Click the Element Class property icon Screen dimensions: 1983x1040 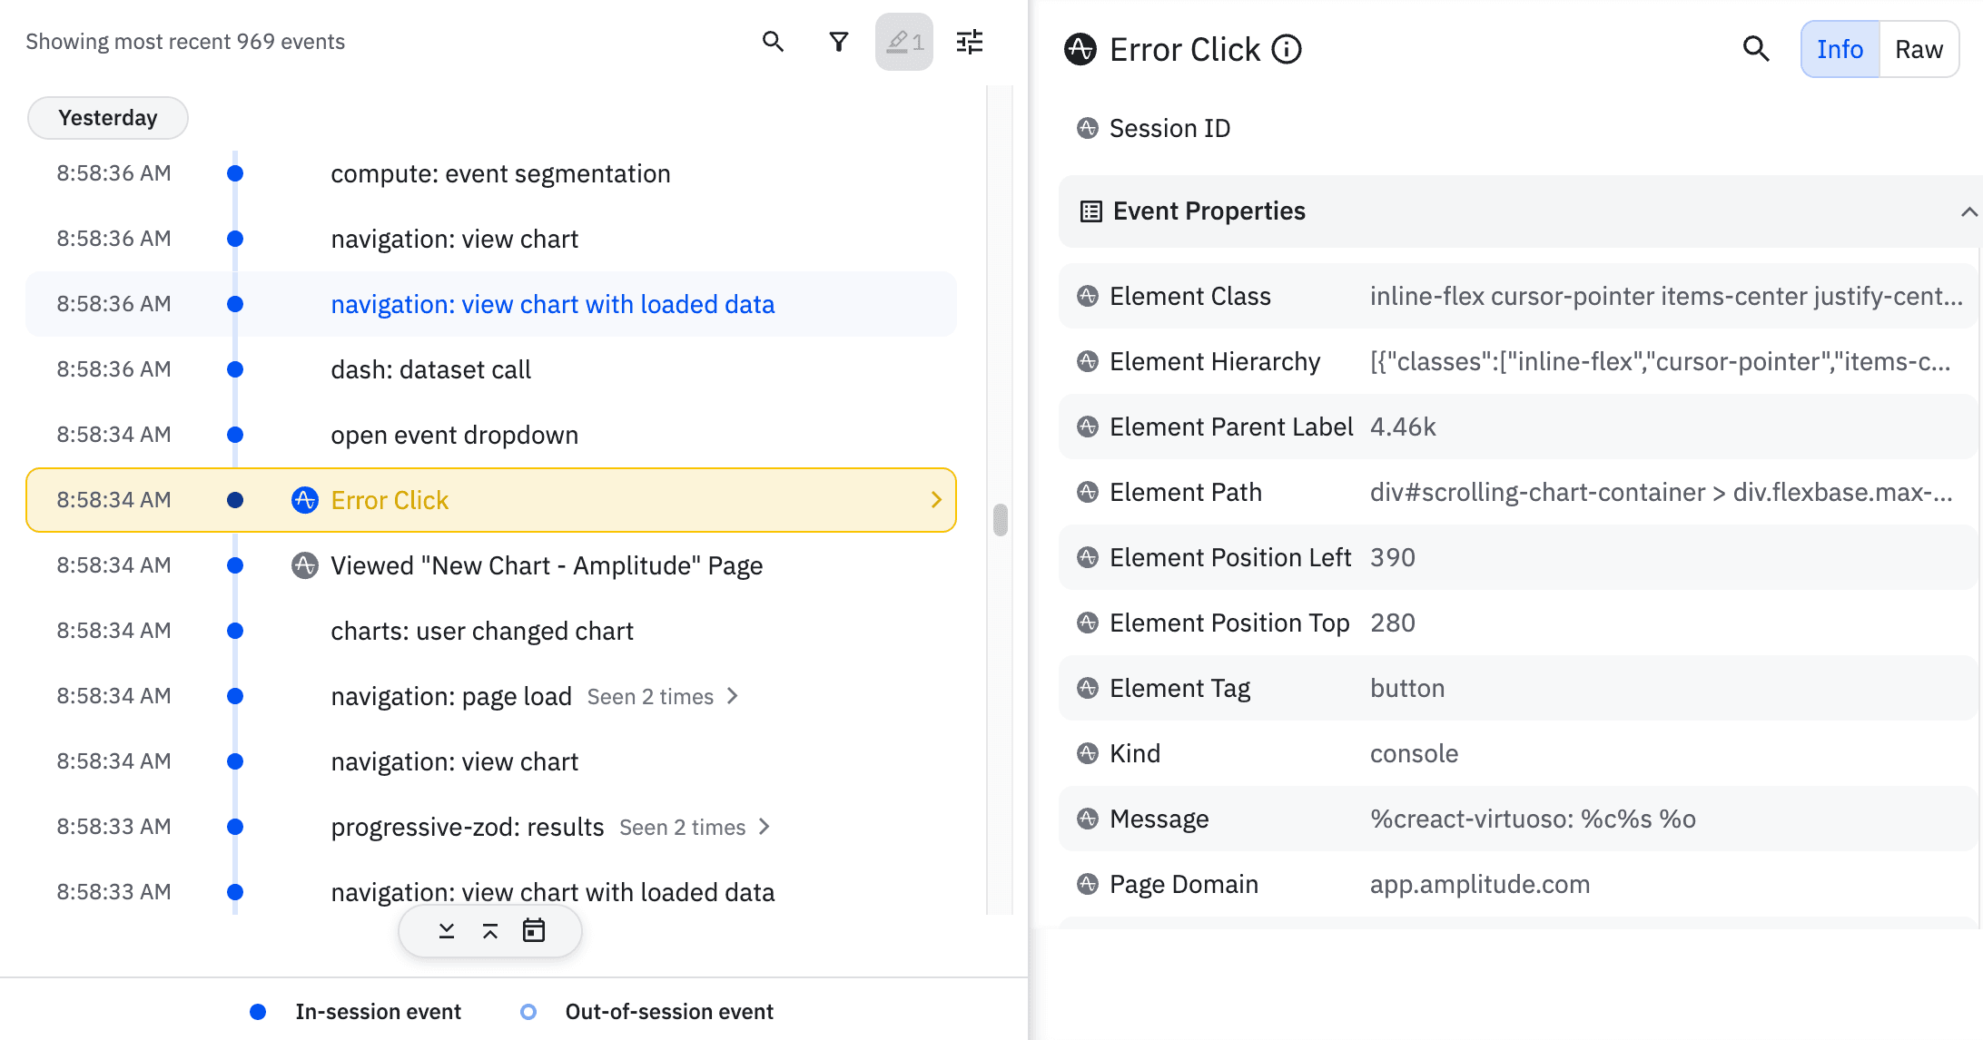pyautogui.click(x=1088, y=296)
